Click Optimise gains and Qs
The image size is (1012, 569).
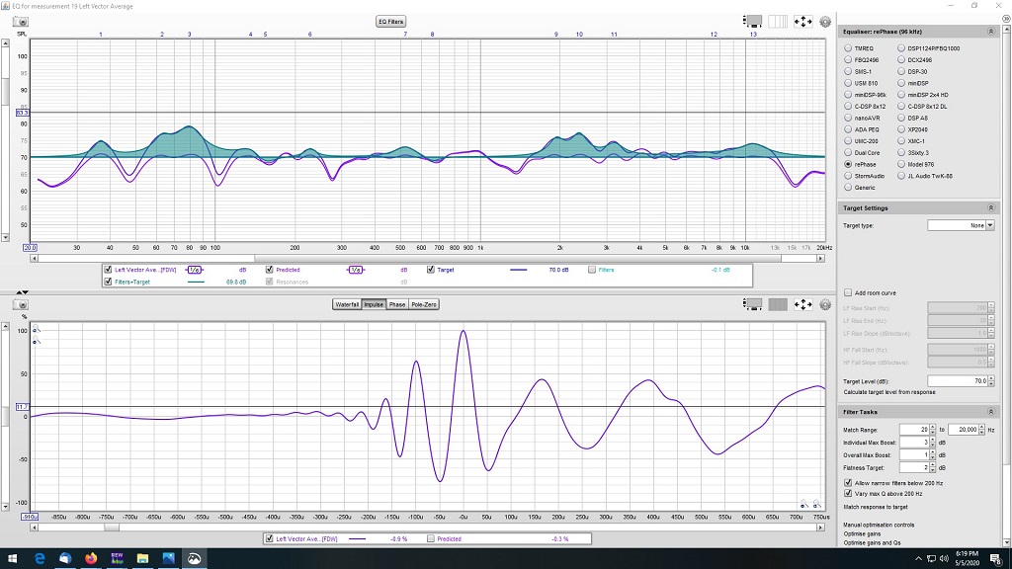tap(872, 542)
